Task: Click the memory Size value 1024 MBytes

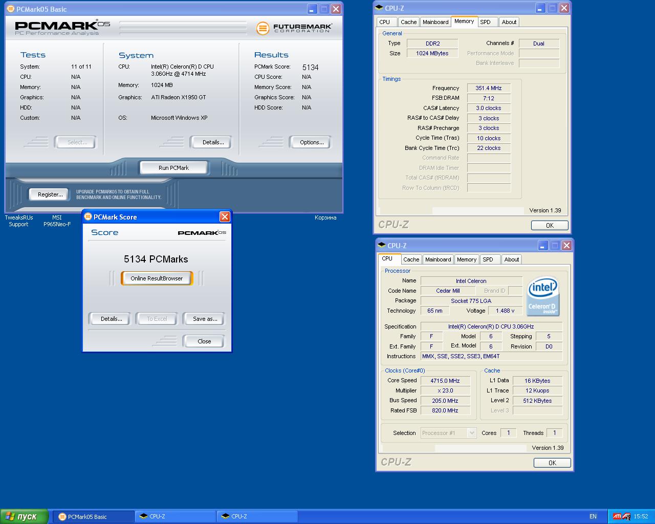Action: click(432, 53)
